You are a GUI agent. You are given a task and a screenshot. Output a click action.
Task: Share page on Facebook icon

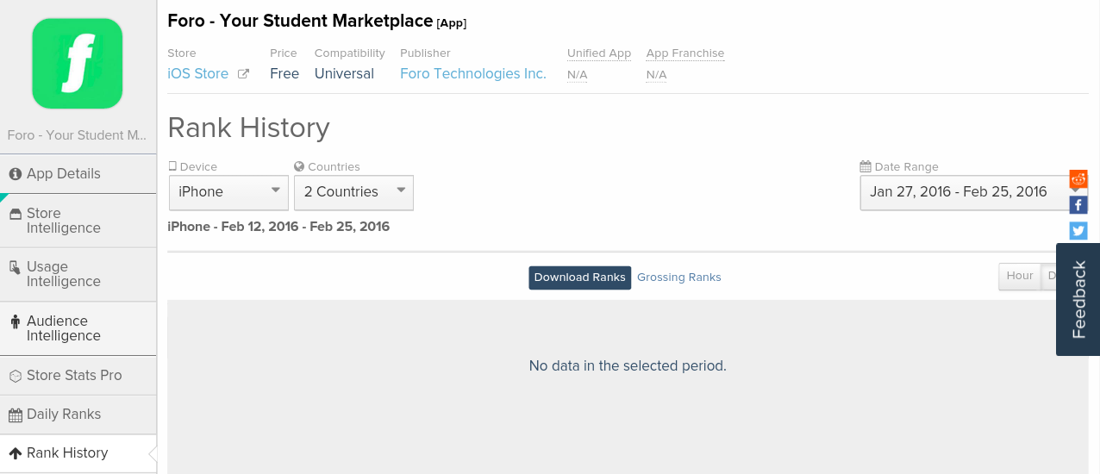click(1078, 205)
